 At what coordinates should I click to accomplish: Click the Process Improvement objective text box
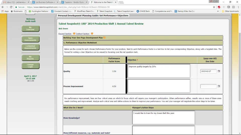pos(159,86)
